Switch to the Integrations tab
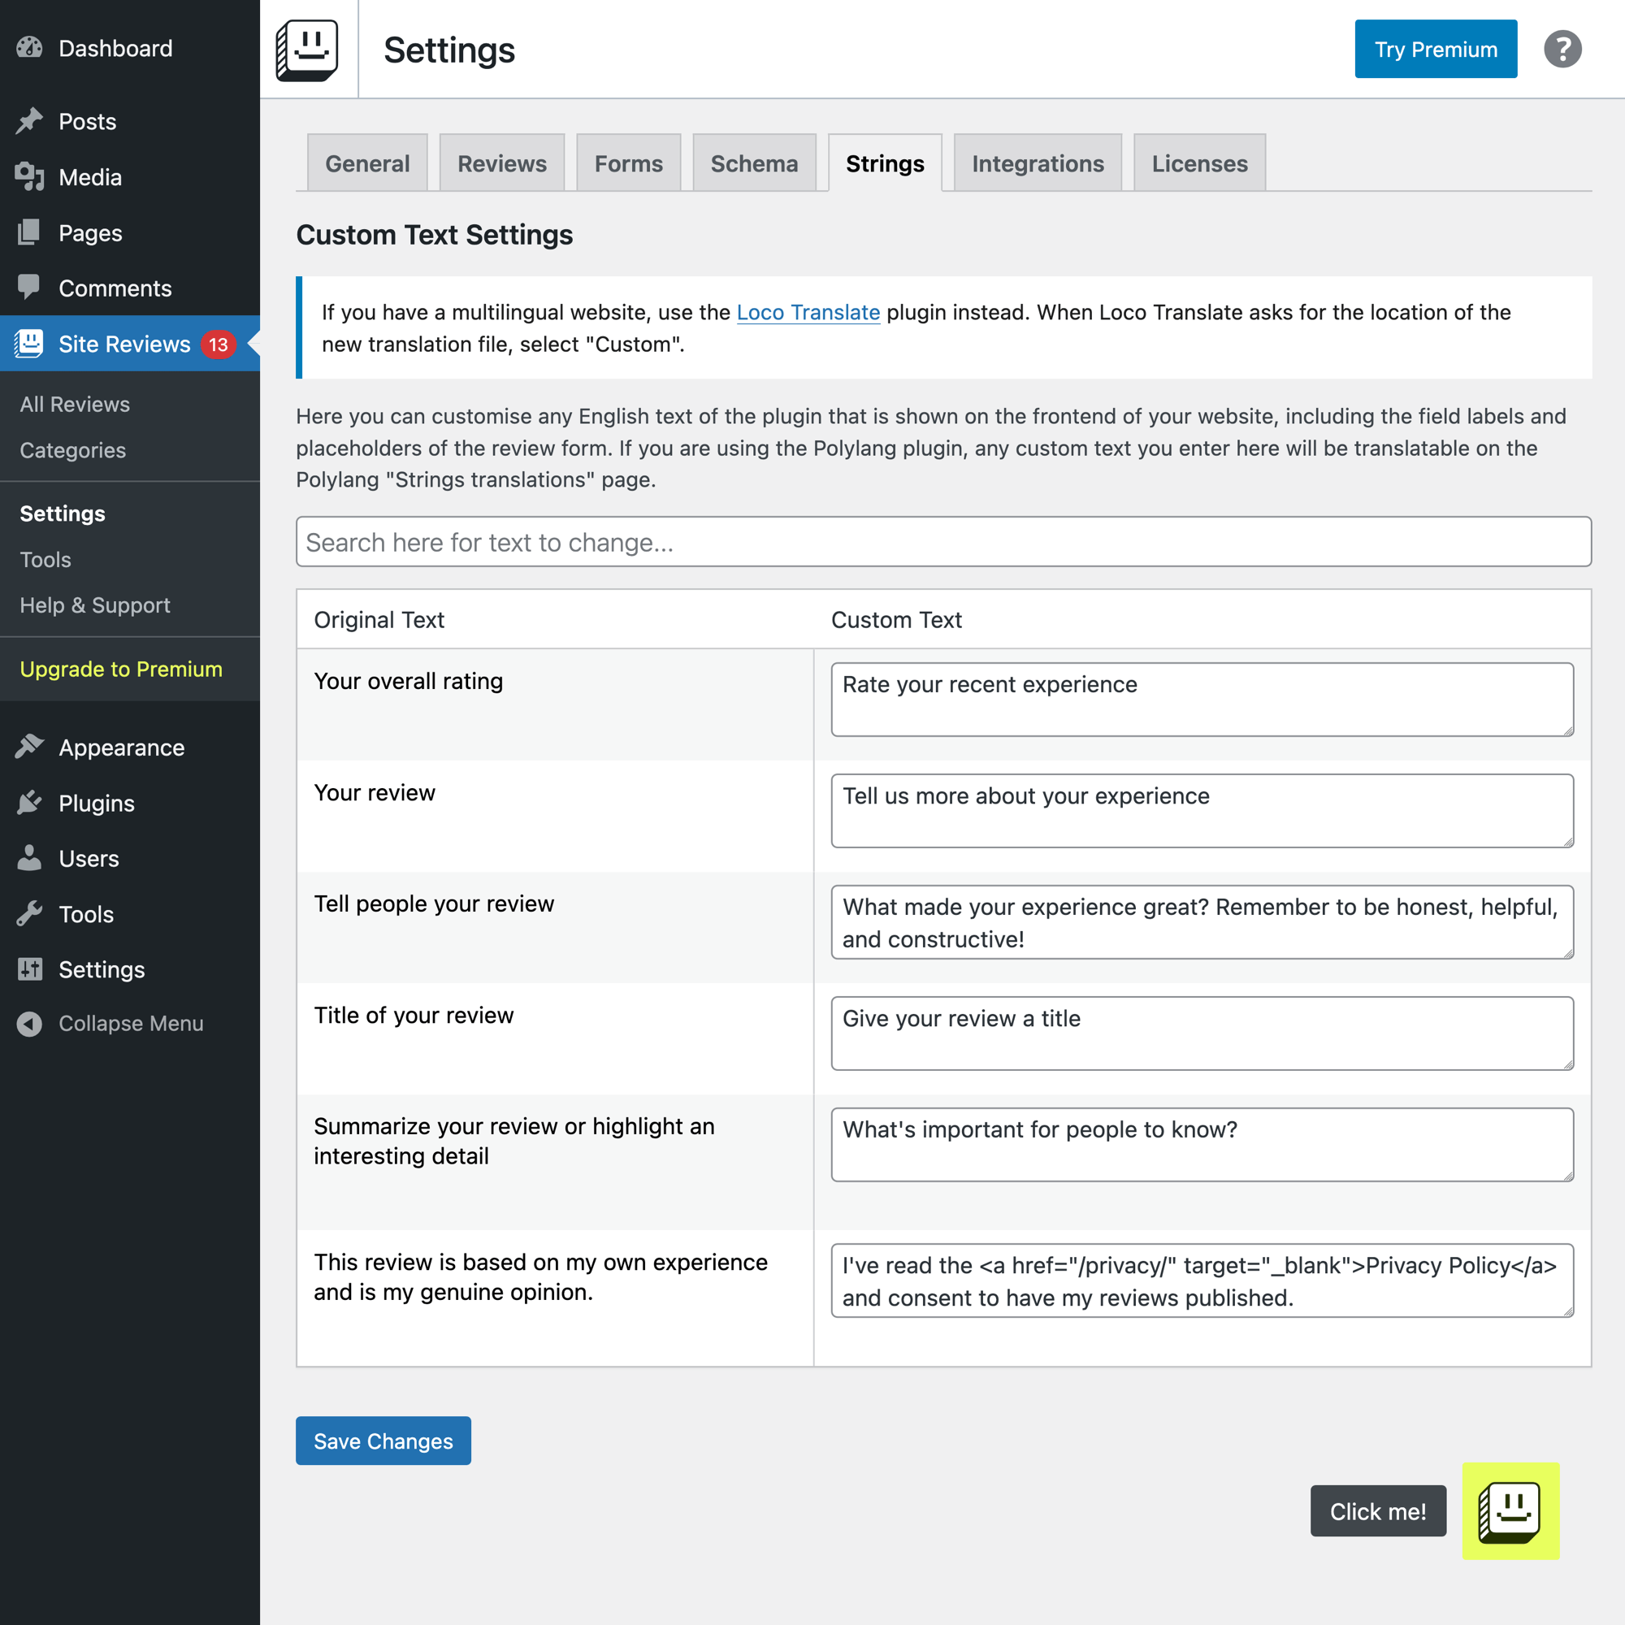 (x=1037, y=163)
